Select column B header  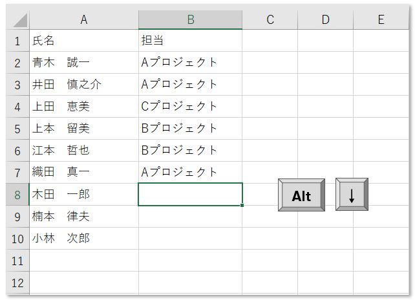[x=190, y=20]
